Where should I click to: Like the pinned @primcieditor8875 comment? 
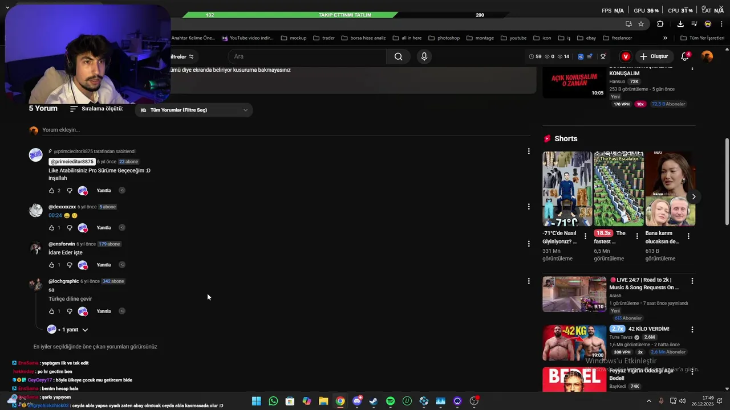[51, 191]
